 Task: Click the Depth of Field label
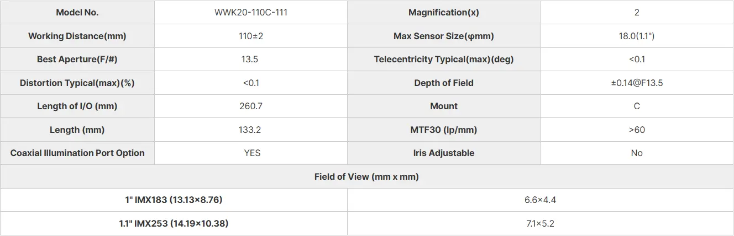444,83
